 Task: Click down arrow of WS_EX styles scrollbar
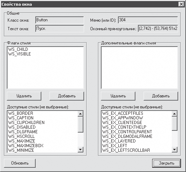[x=175, y=150]
